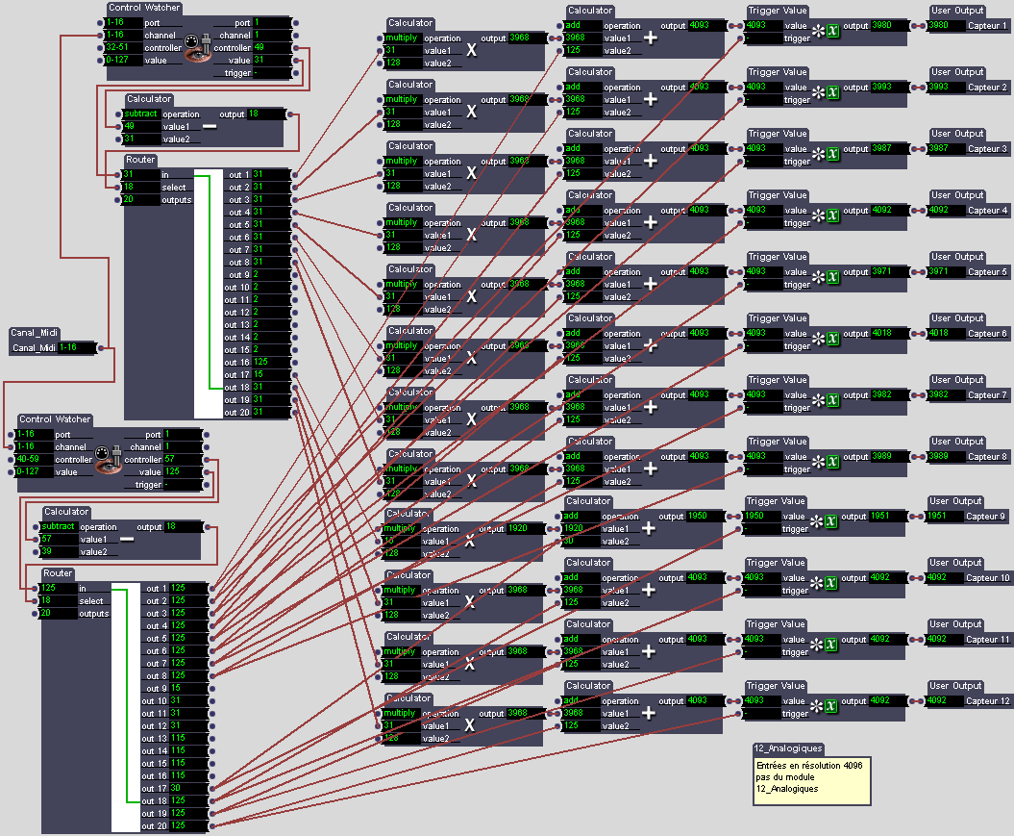The image size is (1014, 836).
Task: Click the multiply X icon in the Calculator outputting 1920
Action: (x=470, y=541)
